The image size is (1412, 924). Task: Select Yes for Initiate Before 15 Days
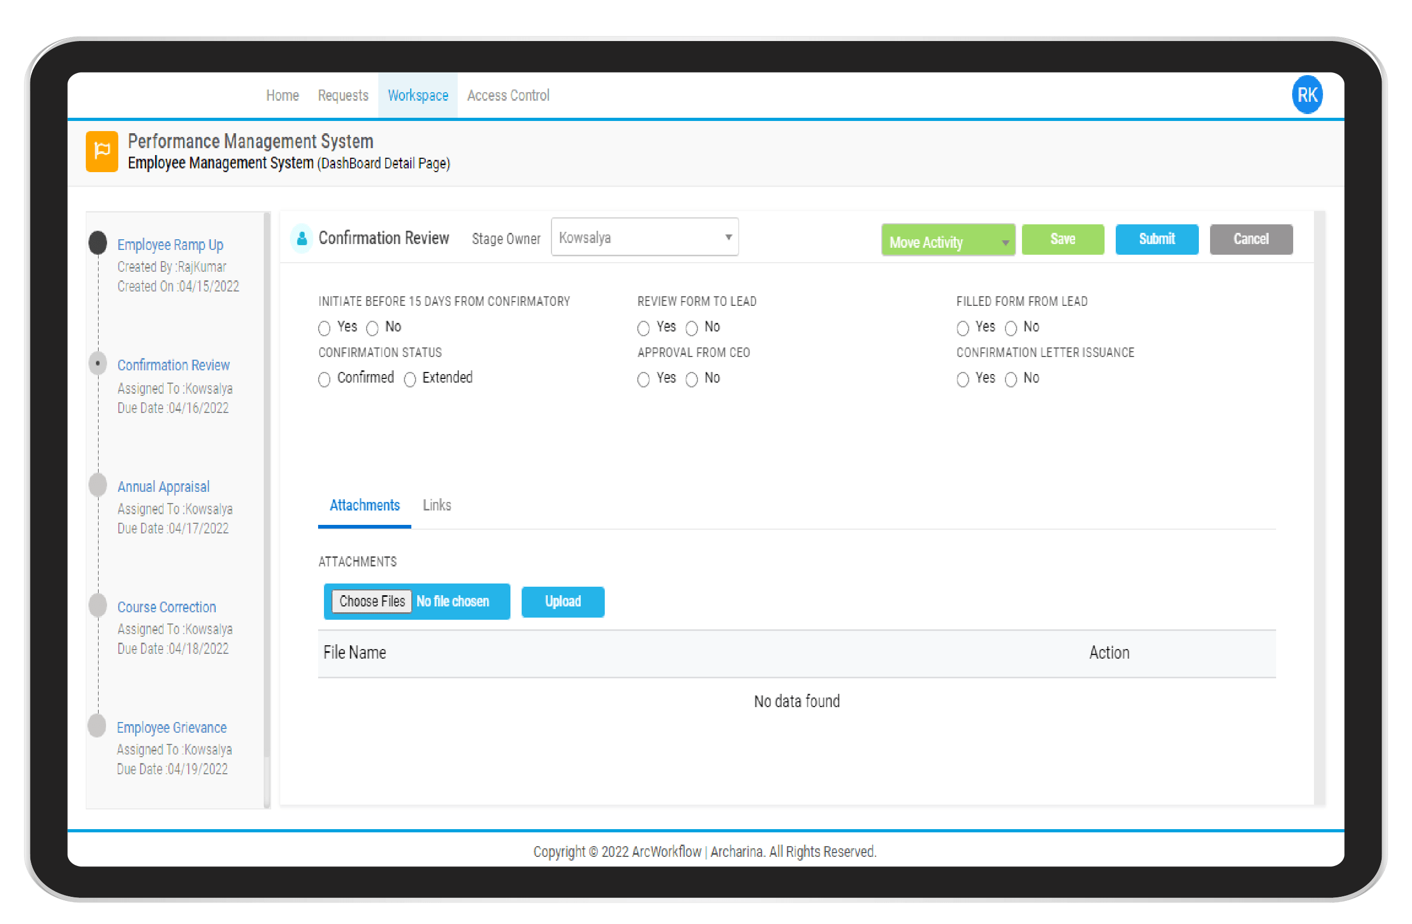pyautogui.click(x=324, y=328)
